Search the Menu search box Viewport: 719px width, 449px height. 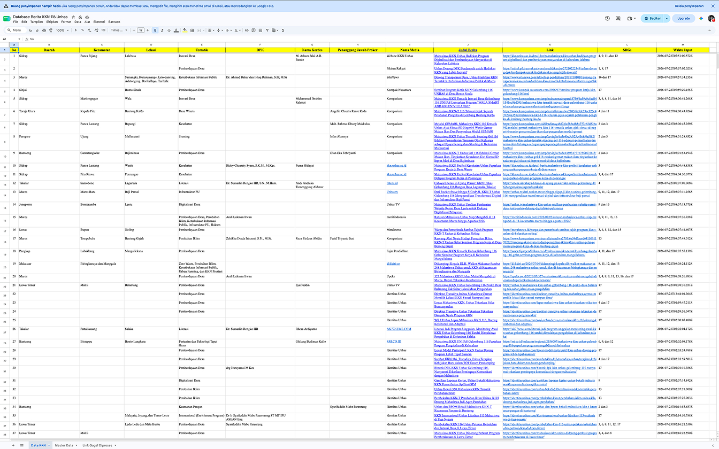pyautogui.click(x=16, y=30)
